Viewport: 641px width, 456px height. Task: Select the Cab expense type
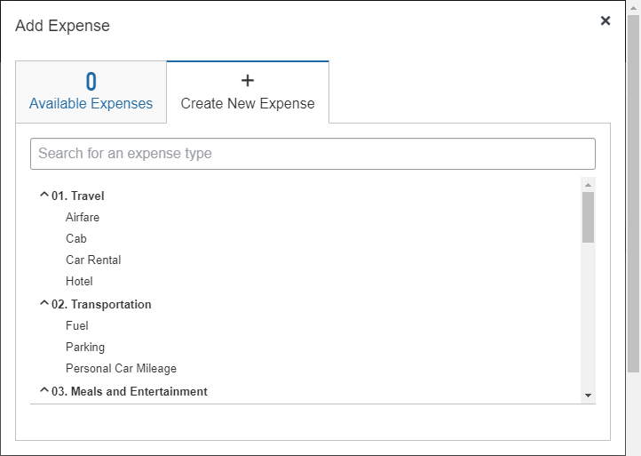pyautogui.click(x=76, y=238)
